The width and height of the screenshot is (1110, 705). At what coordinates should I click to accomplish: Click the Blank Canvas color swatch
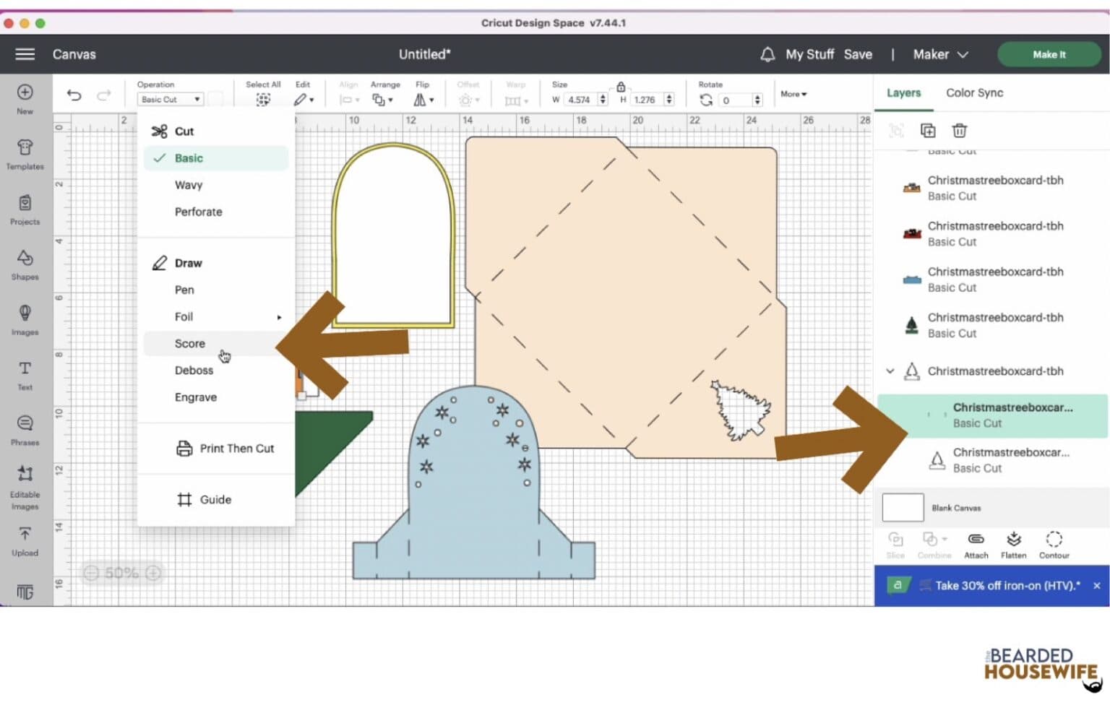[x=903, y=508]
